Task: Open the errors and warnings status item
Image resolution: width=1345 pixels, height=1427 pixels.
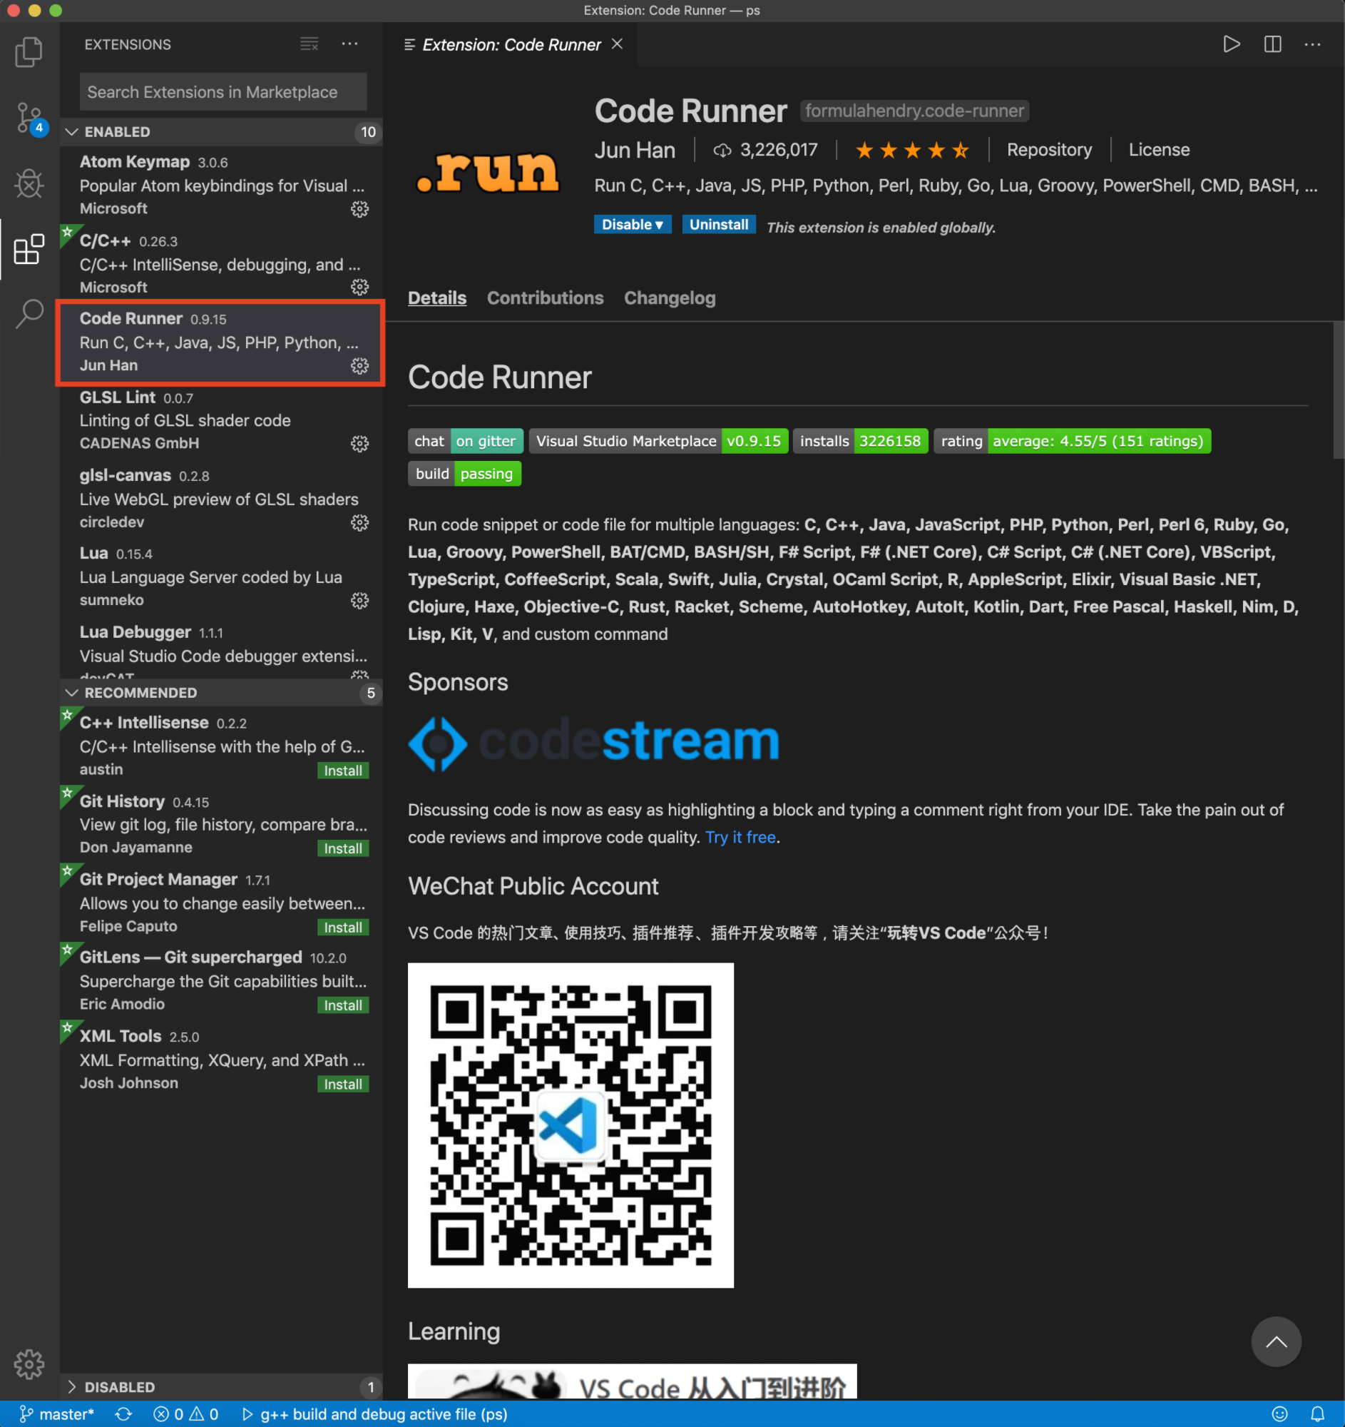Action: 186,1414
